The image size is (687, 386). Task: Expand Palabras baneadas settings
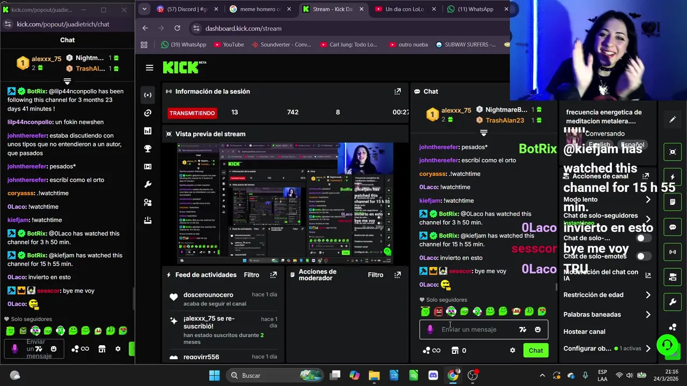tap(648, 315)
